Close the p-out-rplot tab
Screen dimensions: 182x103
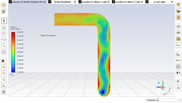click(172, 2)
